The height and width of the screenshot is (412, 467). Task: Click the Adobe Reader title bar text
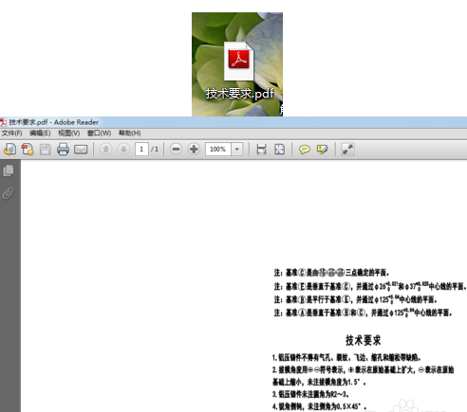pos(53,122)
